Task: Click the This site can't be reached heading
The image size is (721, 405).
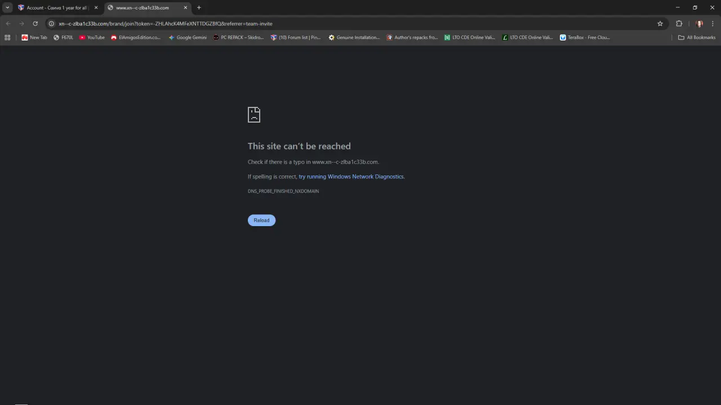Action: 299,146
